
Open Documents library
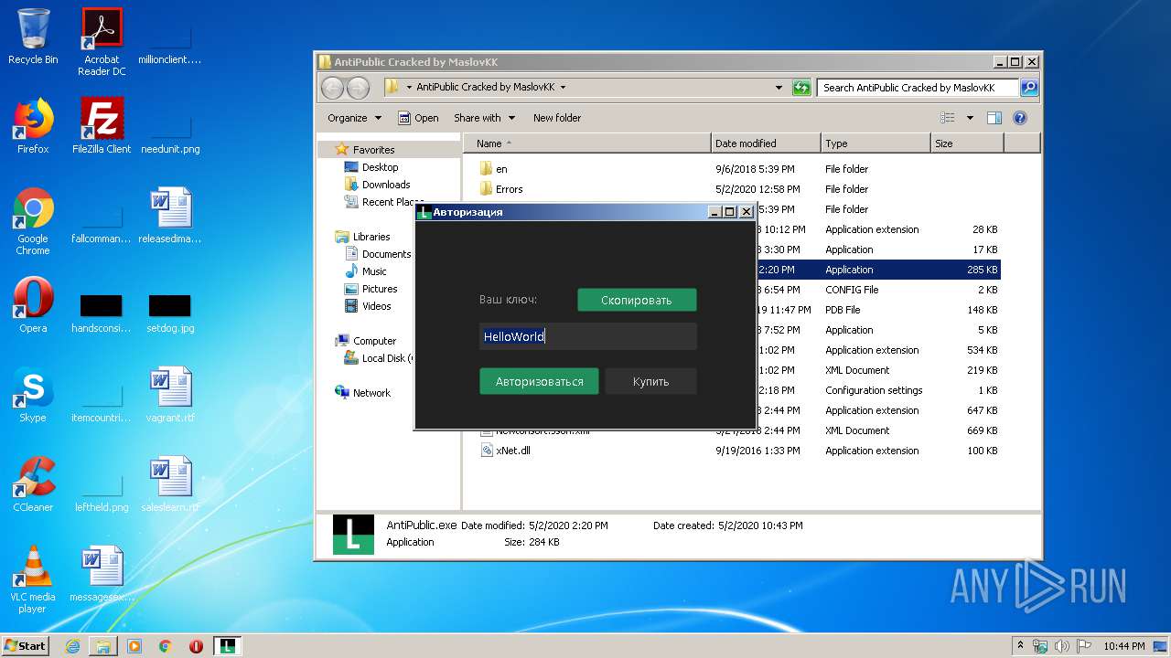(386, 254)
